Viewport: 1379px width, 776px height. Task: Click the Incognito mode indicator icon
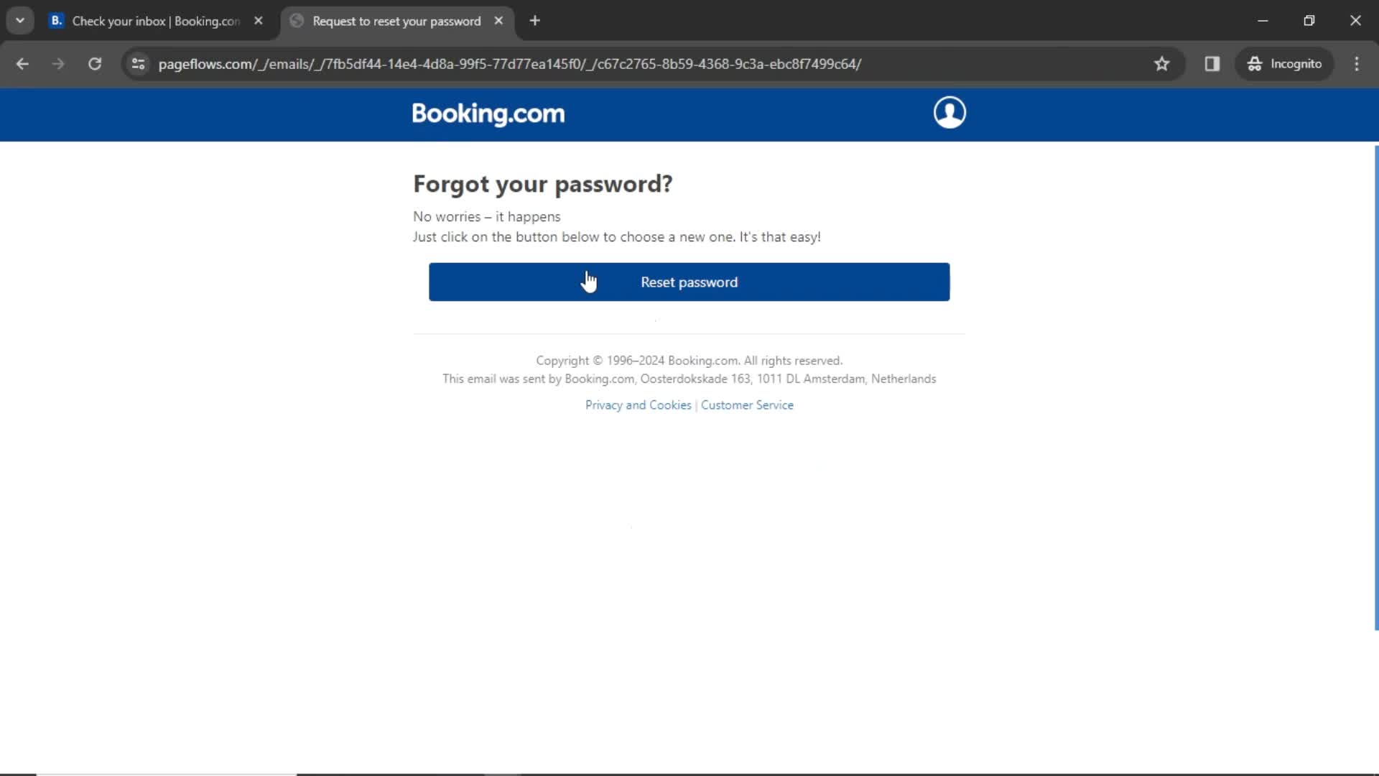pos(1254,63)
